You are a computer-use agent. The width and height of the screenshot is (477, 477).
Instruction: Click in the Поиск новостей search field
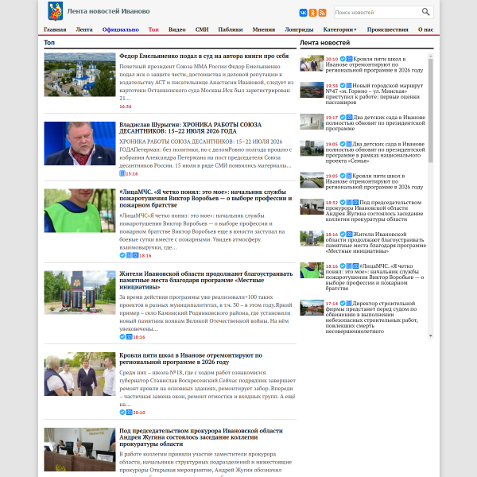(x=377, y=13)
